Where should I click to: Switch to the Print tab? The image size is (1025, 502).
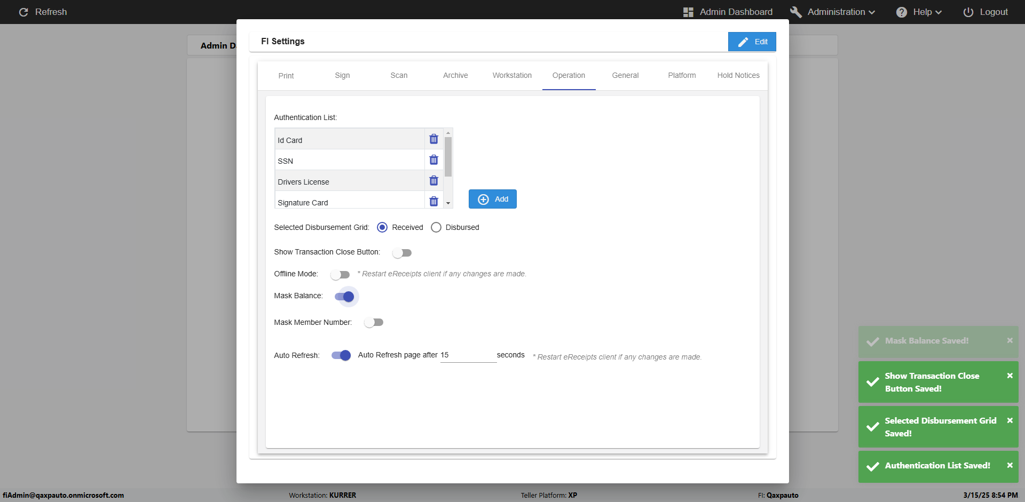(286, 76)
